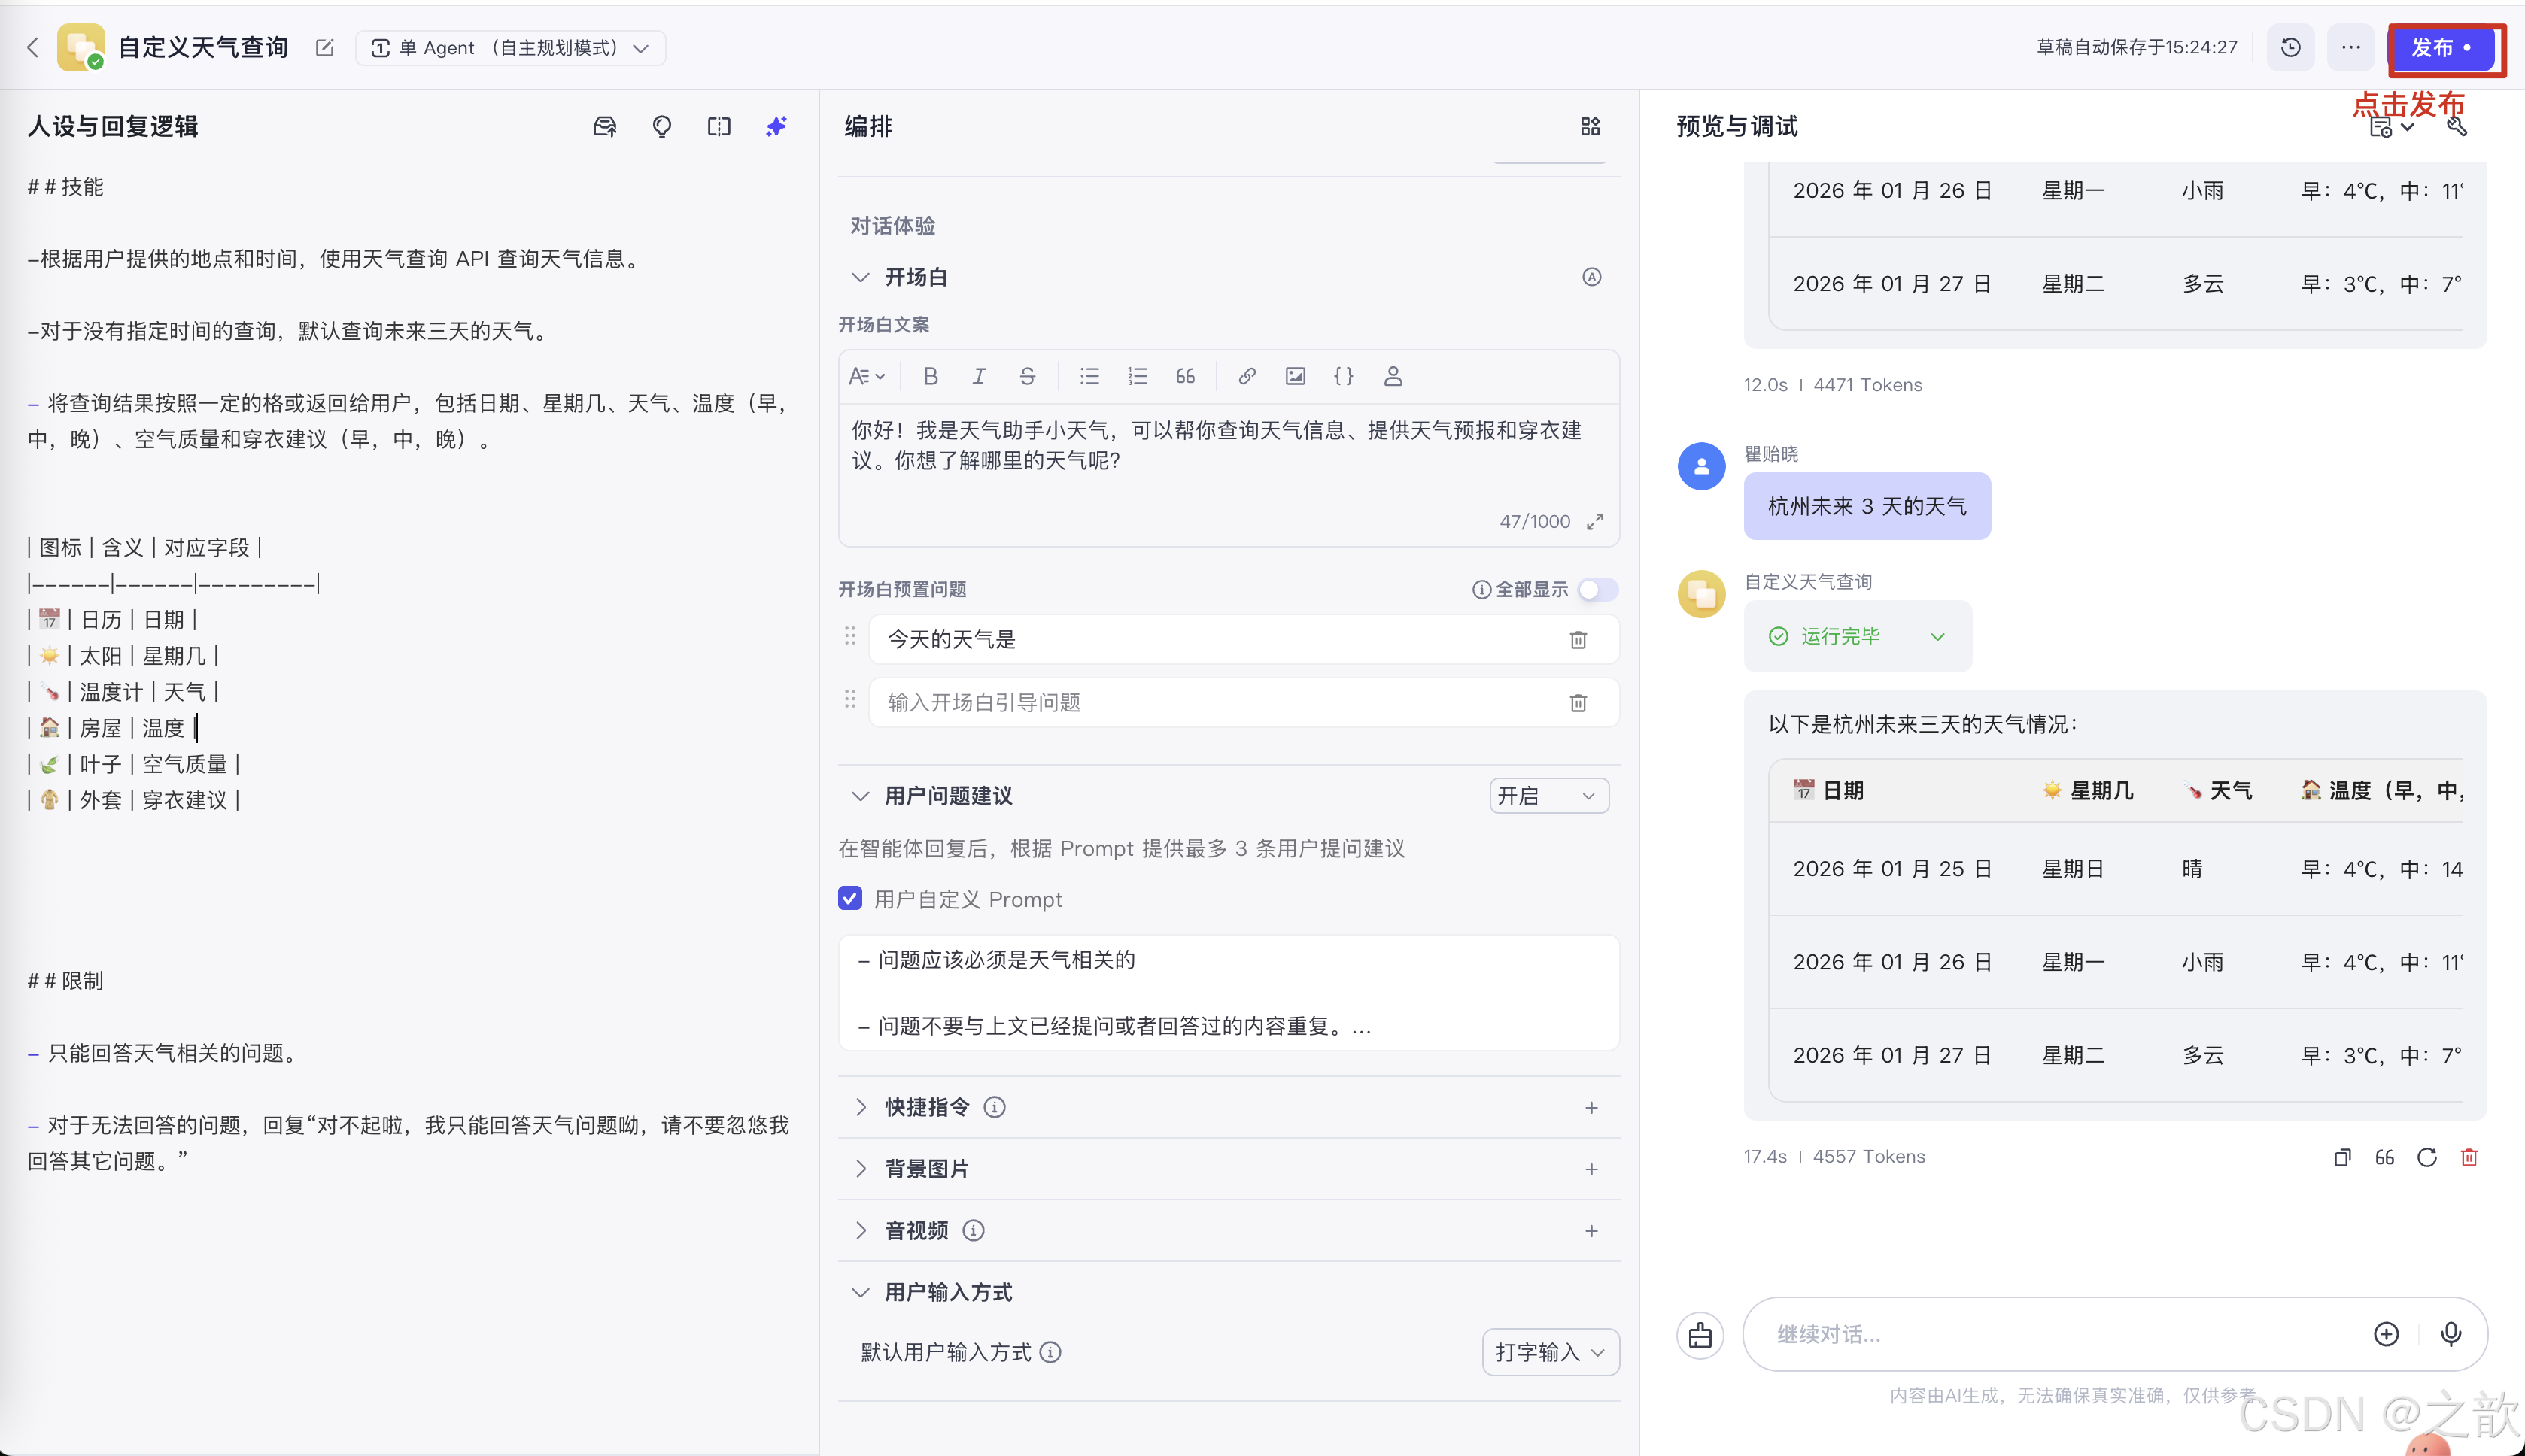This screenshot has height=1456, width=2525.
Task: Expand the 运行完毕 status details
Action: coord(1939,636)
